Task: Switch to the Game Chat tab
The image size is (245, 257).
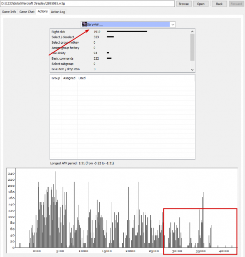Action: coord(27,12)
